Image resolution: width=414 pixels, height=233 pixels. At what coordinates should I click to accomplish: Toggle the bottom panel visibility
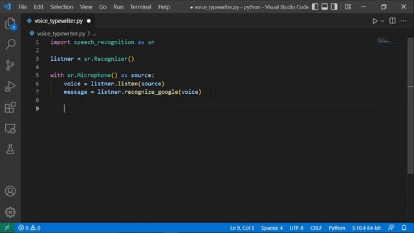click(x=325, y=6)
